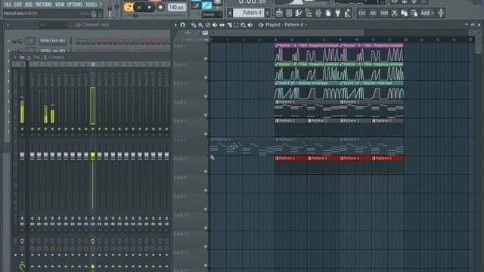Open the PATTERNS menu
Image resolution: width=484 pixels, height=272 pixels.
(x=44, y=5)
